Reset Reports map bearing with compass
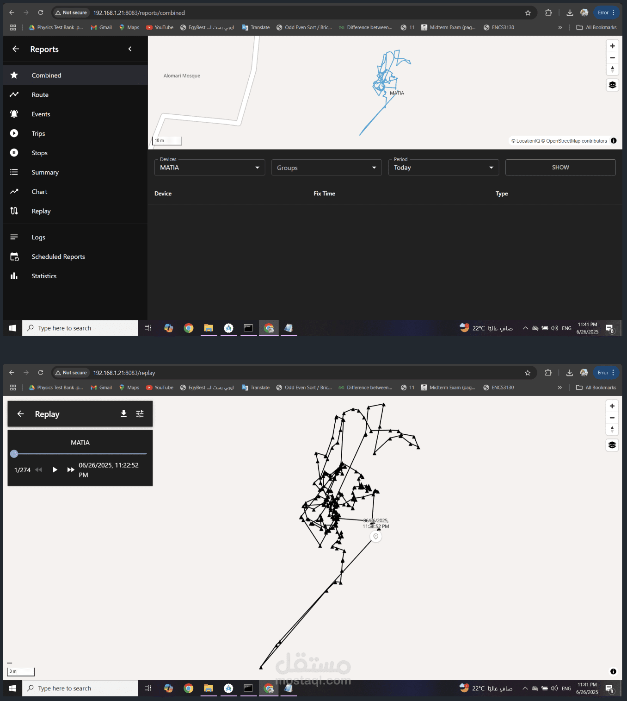Screen dimensions: 627x701 click(x=612, y=69)
